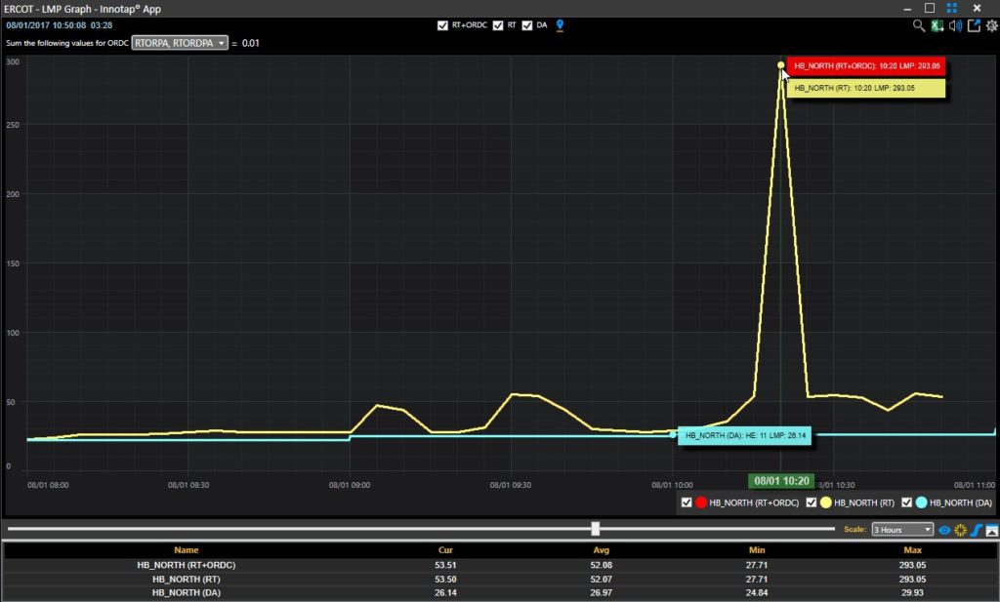Image resolution: width=1000 pixels, height=602 pixels.
Task: Click the peak data point on the yellow line
Action: tap(780, 65)
